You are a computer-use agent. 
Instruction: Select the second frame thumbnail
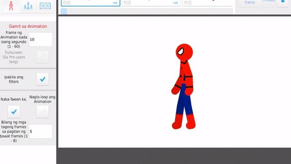click(x=151, y=3)
